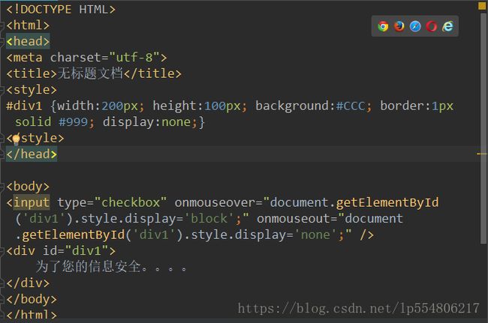Click the highlighted </head> closing tag
Viewport: 488px width, 323px height.
32,154
